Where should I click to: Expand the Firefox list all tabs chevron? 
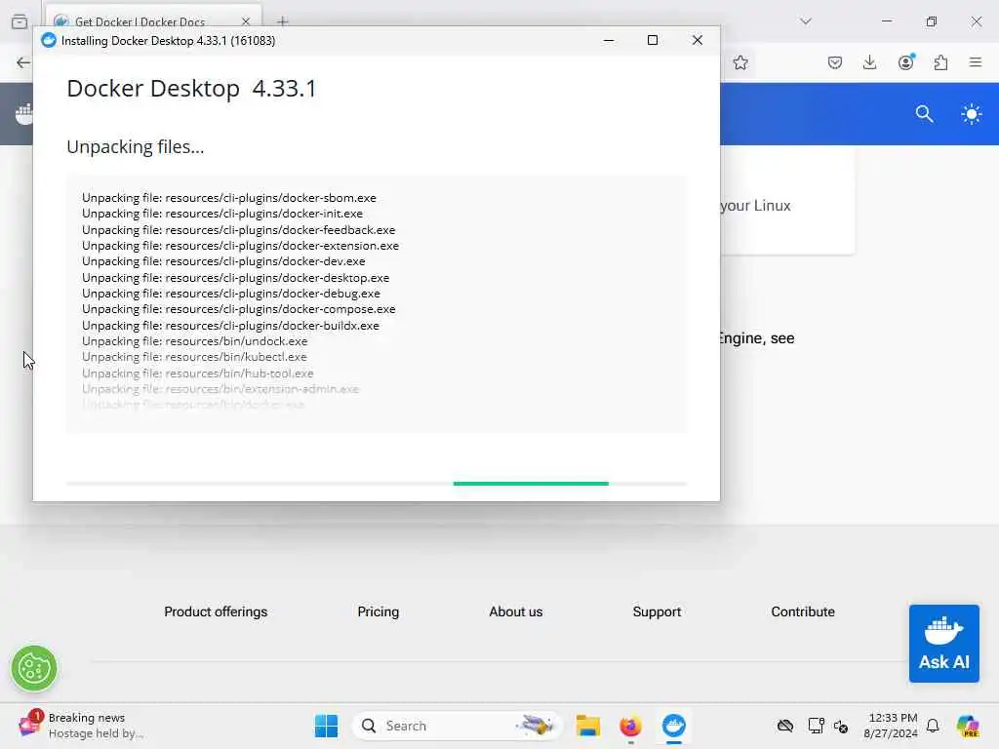[x=805, y=21]
